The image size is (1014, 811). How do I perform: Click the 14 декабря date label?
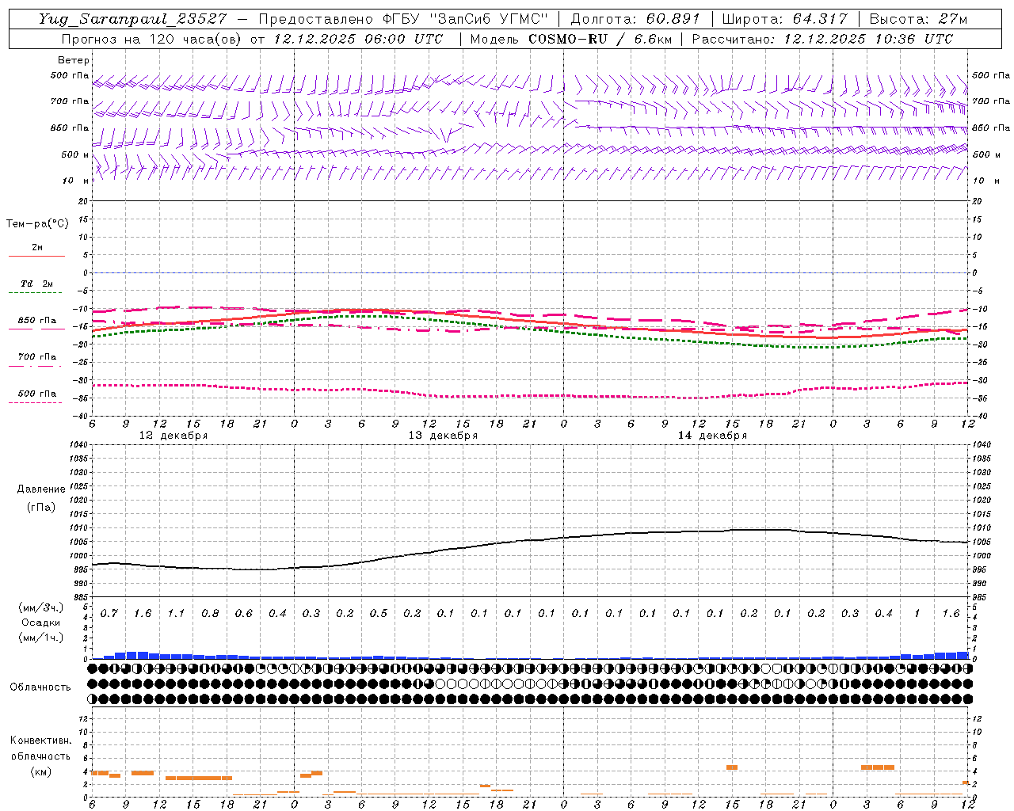point(712,436)
